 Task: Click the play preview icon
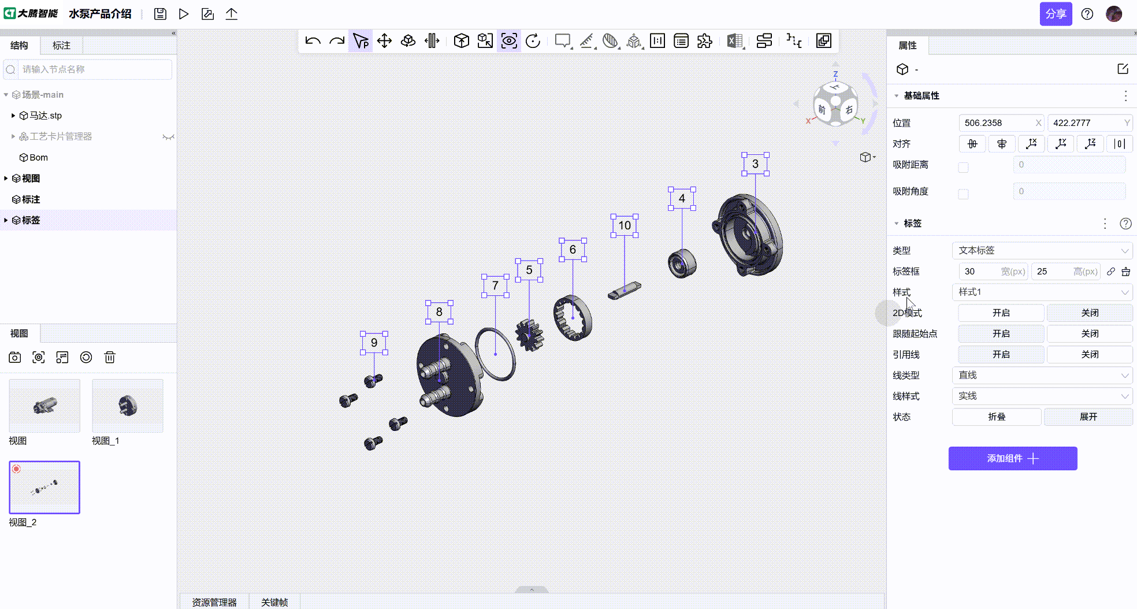point(184,14)
